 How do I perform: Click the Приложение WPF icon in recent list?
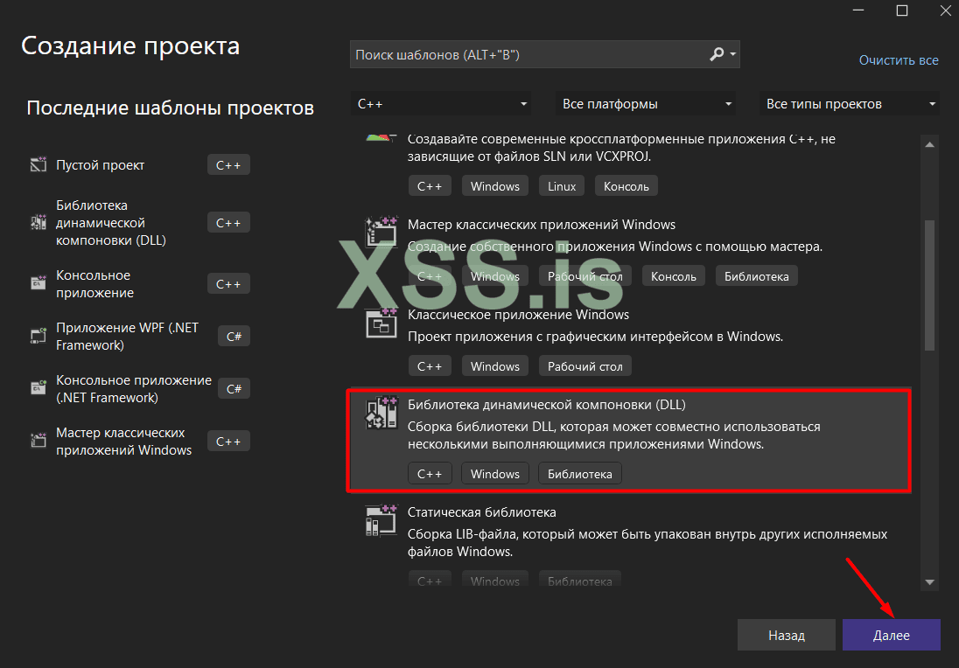(38, 336)
